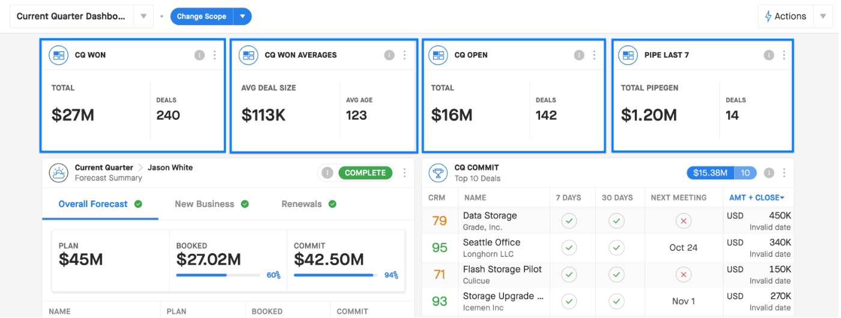Viewport: 841px width, 318px height.
Task: Click the $113K average deal size
Action: tap(263, 115)
